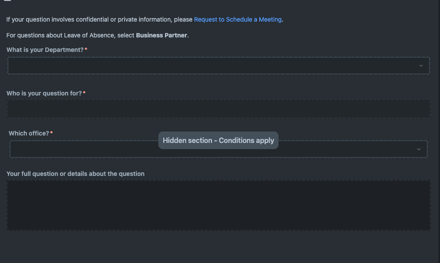Click the Hidden section - Conditions apply badge

pos(218,140)
